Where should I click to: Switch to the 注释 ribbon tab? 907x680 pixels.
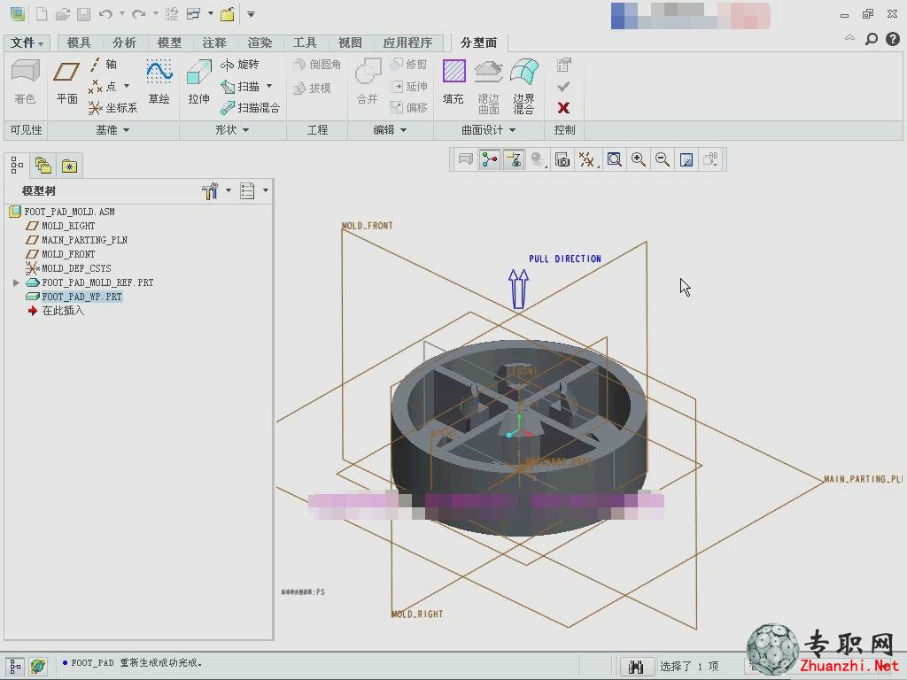coord(214,42)
